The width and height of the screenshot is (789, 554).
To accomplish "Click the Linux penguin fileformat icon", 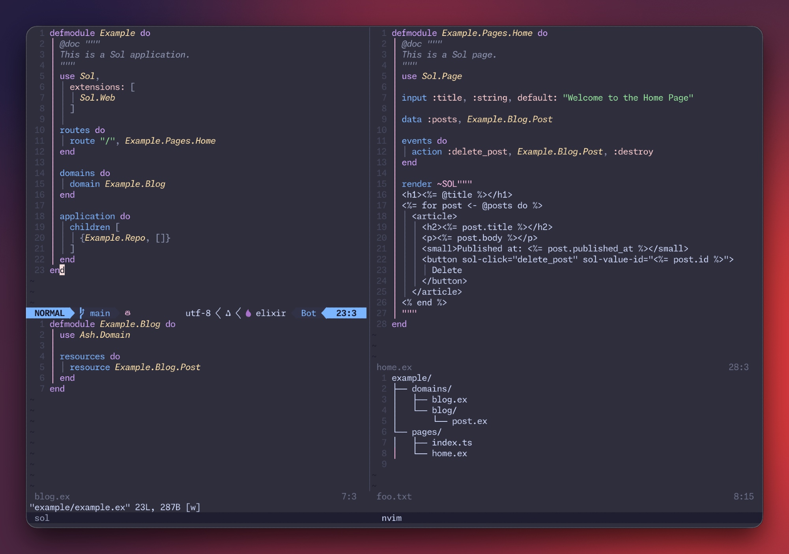I will (x=228, y=313).
